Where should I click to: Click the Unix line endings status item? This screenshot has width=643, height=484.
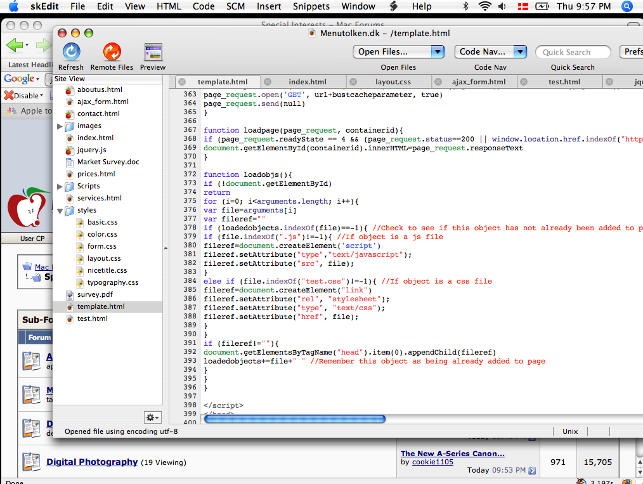point(570,431)
